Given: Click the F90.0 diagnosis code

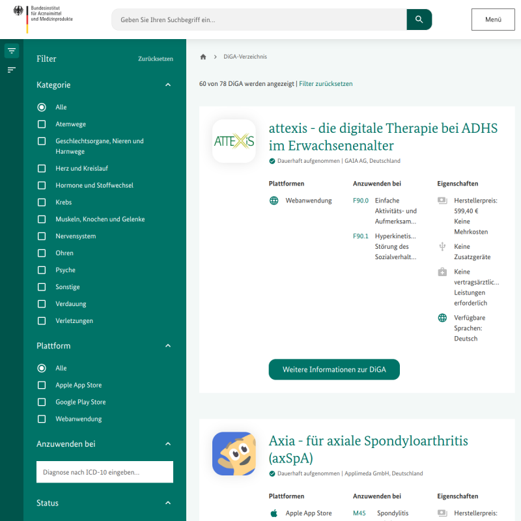Looking at the screenshot, I should pos(361,201).
